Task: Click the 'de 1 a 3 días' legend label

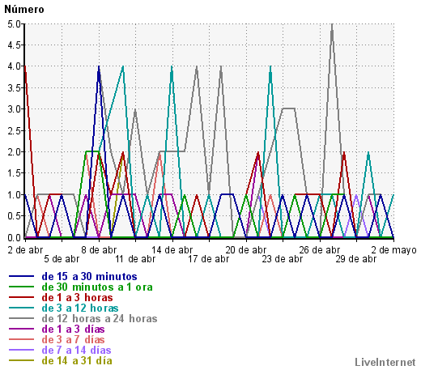Action: [x=73, y=330]
